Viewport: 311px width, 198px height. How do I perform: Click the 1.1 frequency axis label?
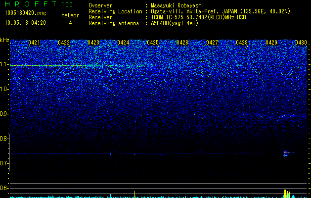pyautogui.click(x=4, y=64)
